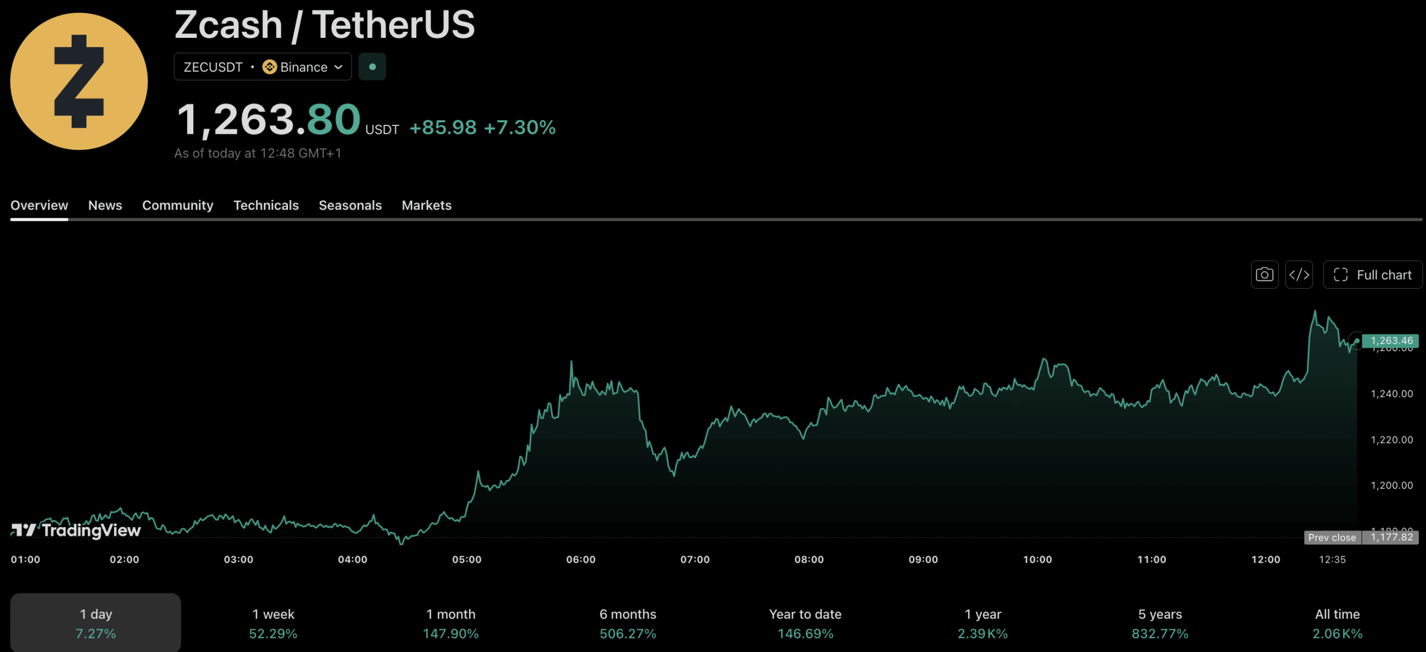Click the 'As of today at 12:48 GMT+1' timestamp
This screenshot has height=652, width=1426.
(x=258, y=153)
